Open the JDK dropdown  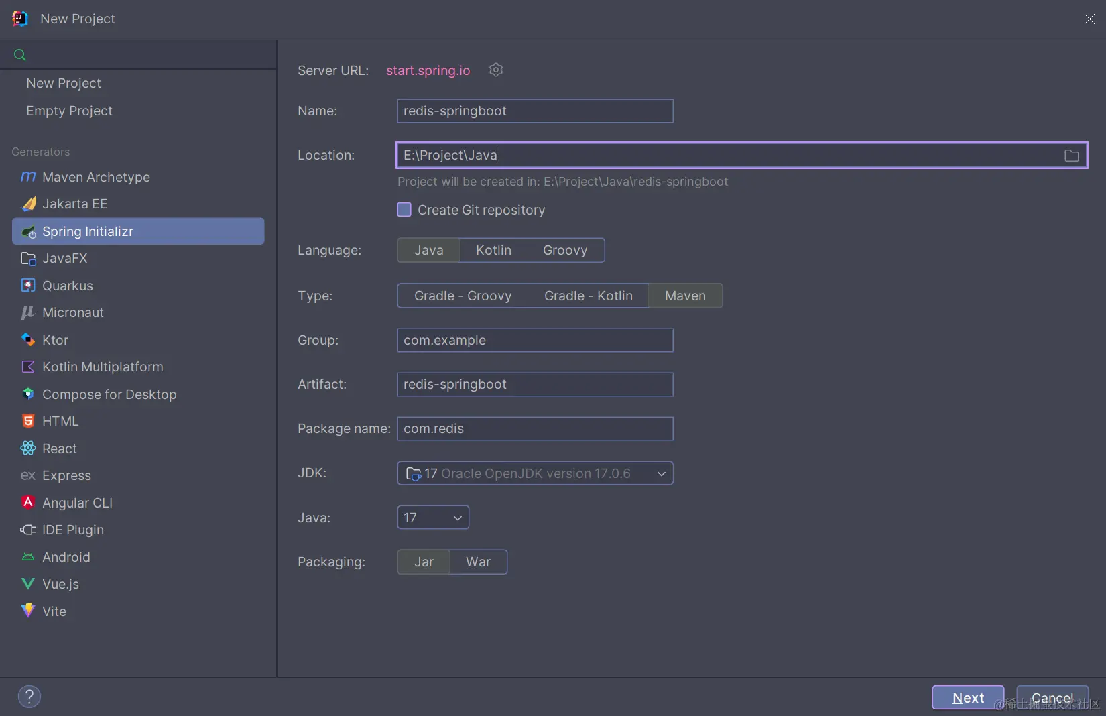535,473
